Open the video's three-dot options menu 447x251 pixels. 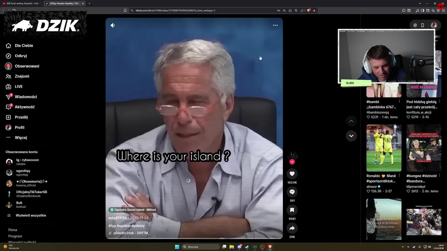tap(275, 25)
